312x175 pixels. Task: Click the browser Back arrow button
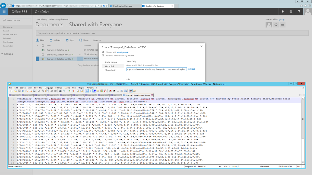coord(3,6)
